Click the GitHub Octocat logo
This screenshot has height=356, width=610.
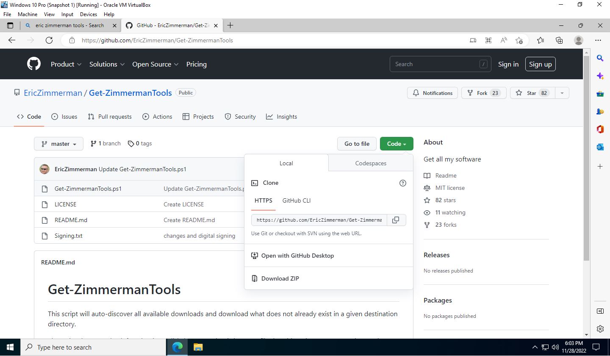34,64
